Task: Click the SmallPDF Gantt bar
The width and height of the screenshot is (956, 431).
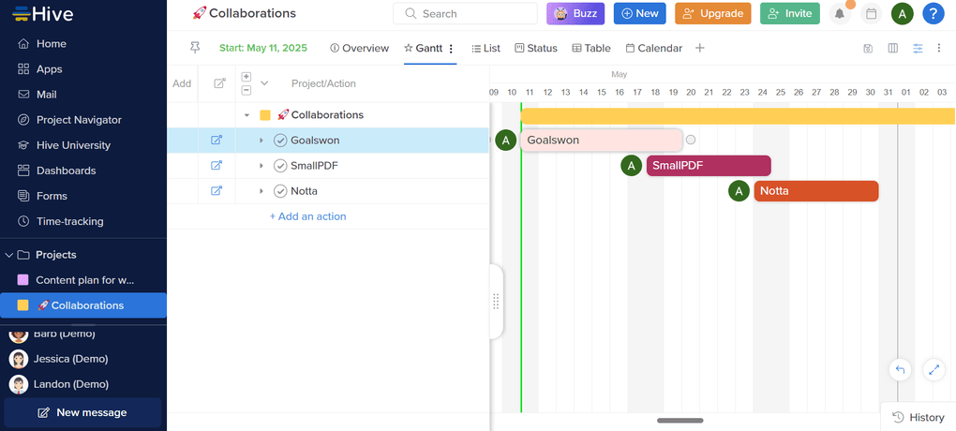Action: coord(709,165)
